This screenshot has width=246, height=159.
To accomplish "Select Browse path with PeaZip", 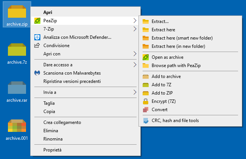I will 176,66.
